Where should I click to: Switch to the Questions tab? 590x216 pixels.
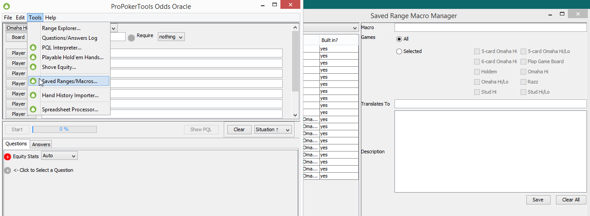point(16,144)
